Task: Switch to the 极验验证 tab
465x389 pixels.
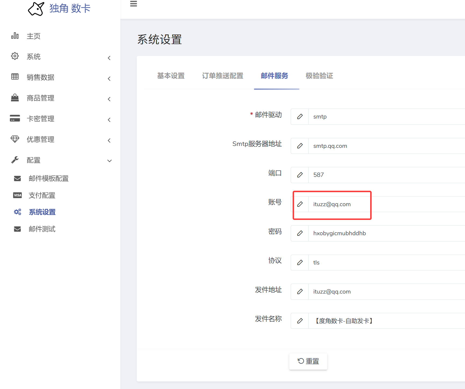Action: coord(319,76)
